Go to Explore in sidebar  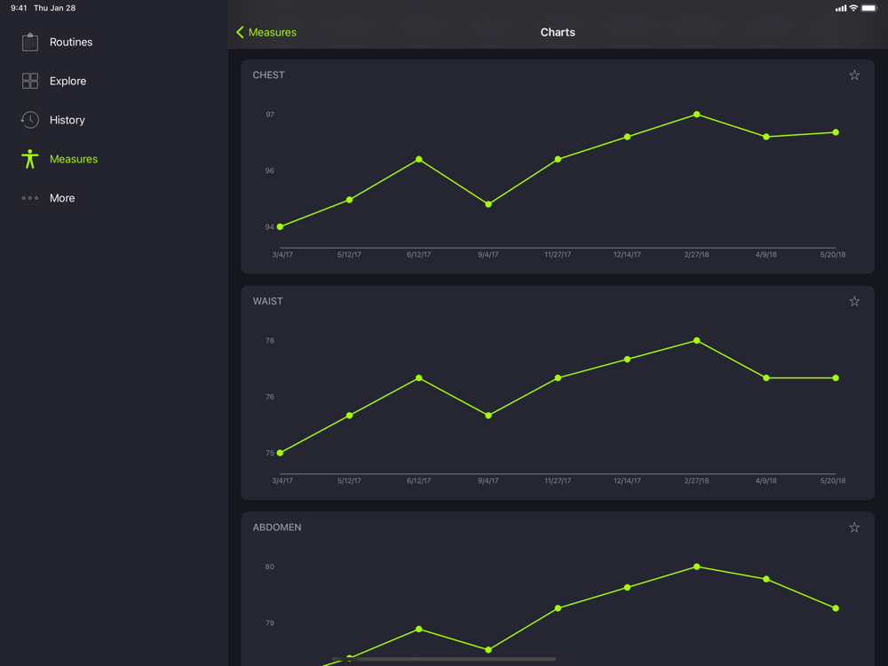68,81
